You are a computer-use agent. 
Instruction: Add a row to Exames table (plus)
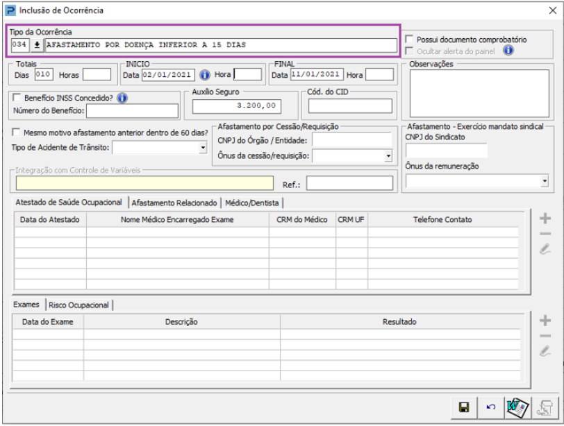tap(545, 320)
